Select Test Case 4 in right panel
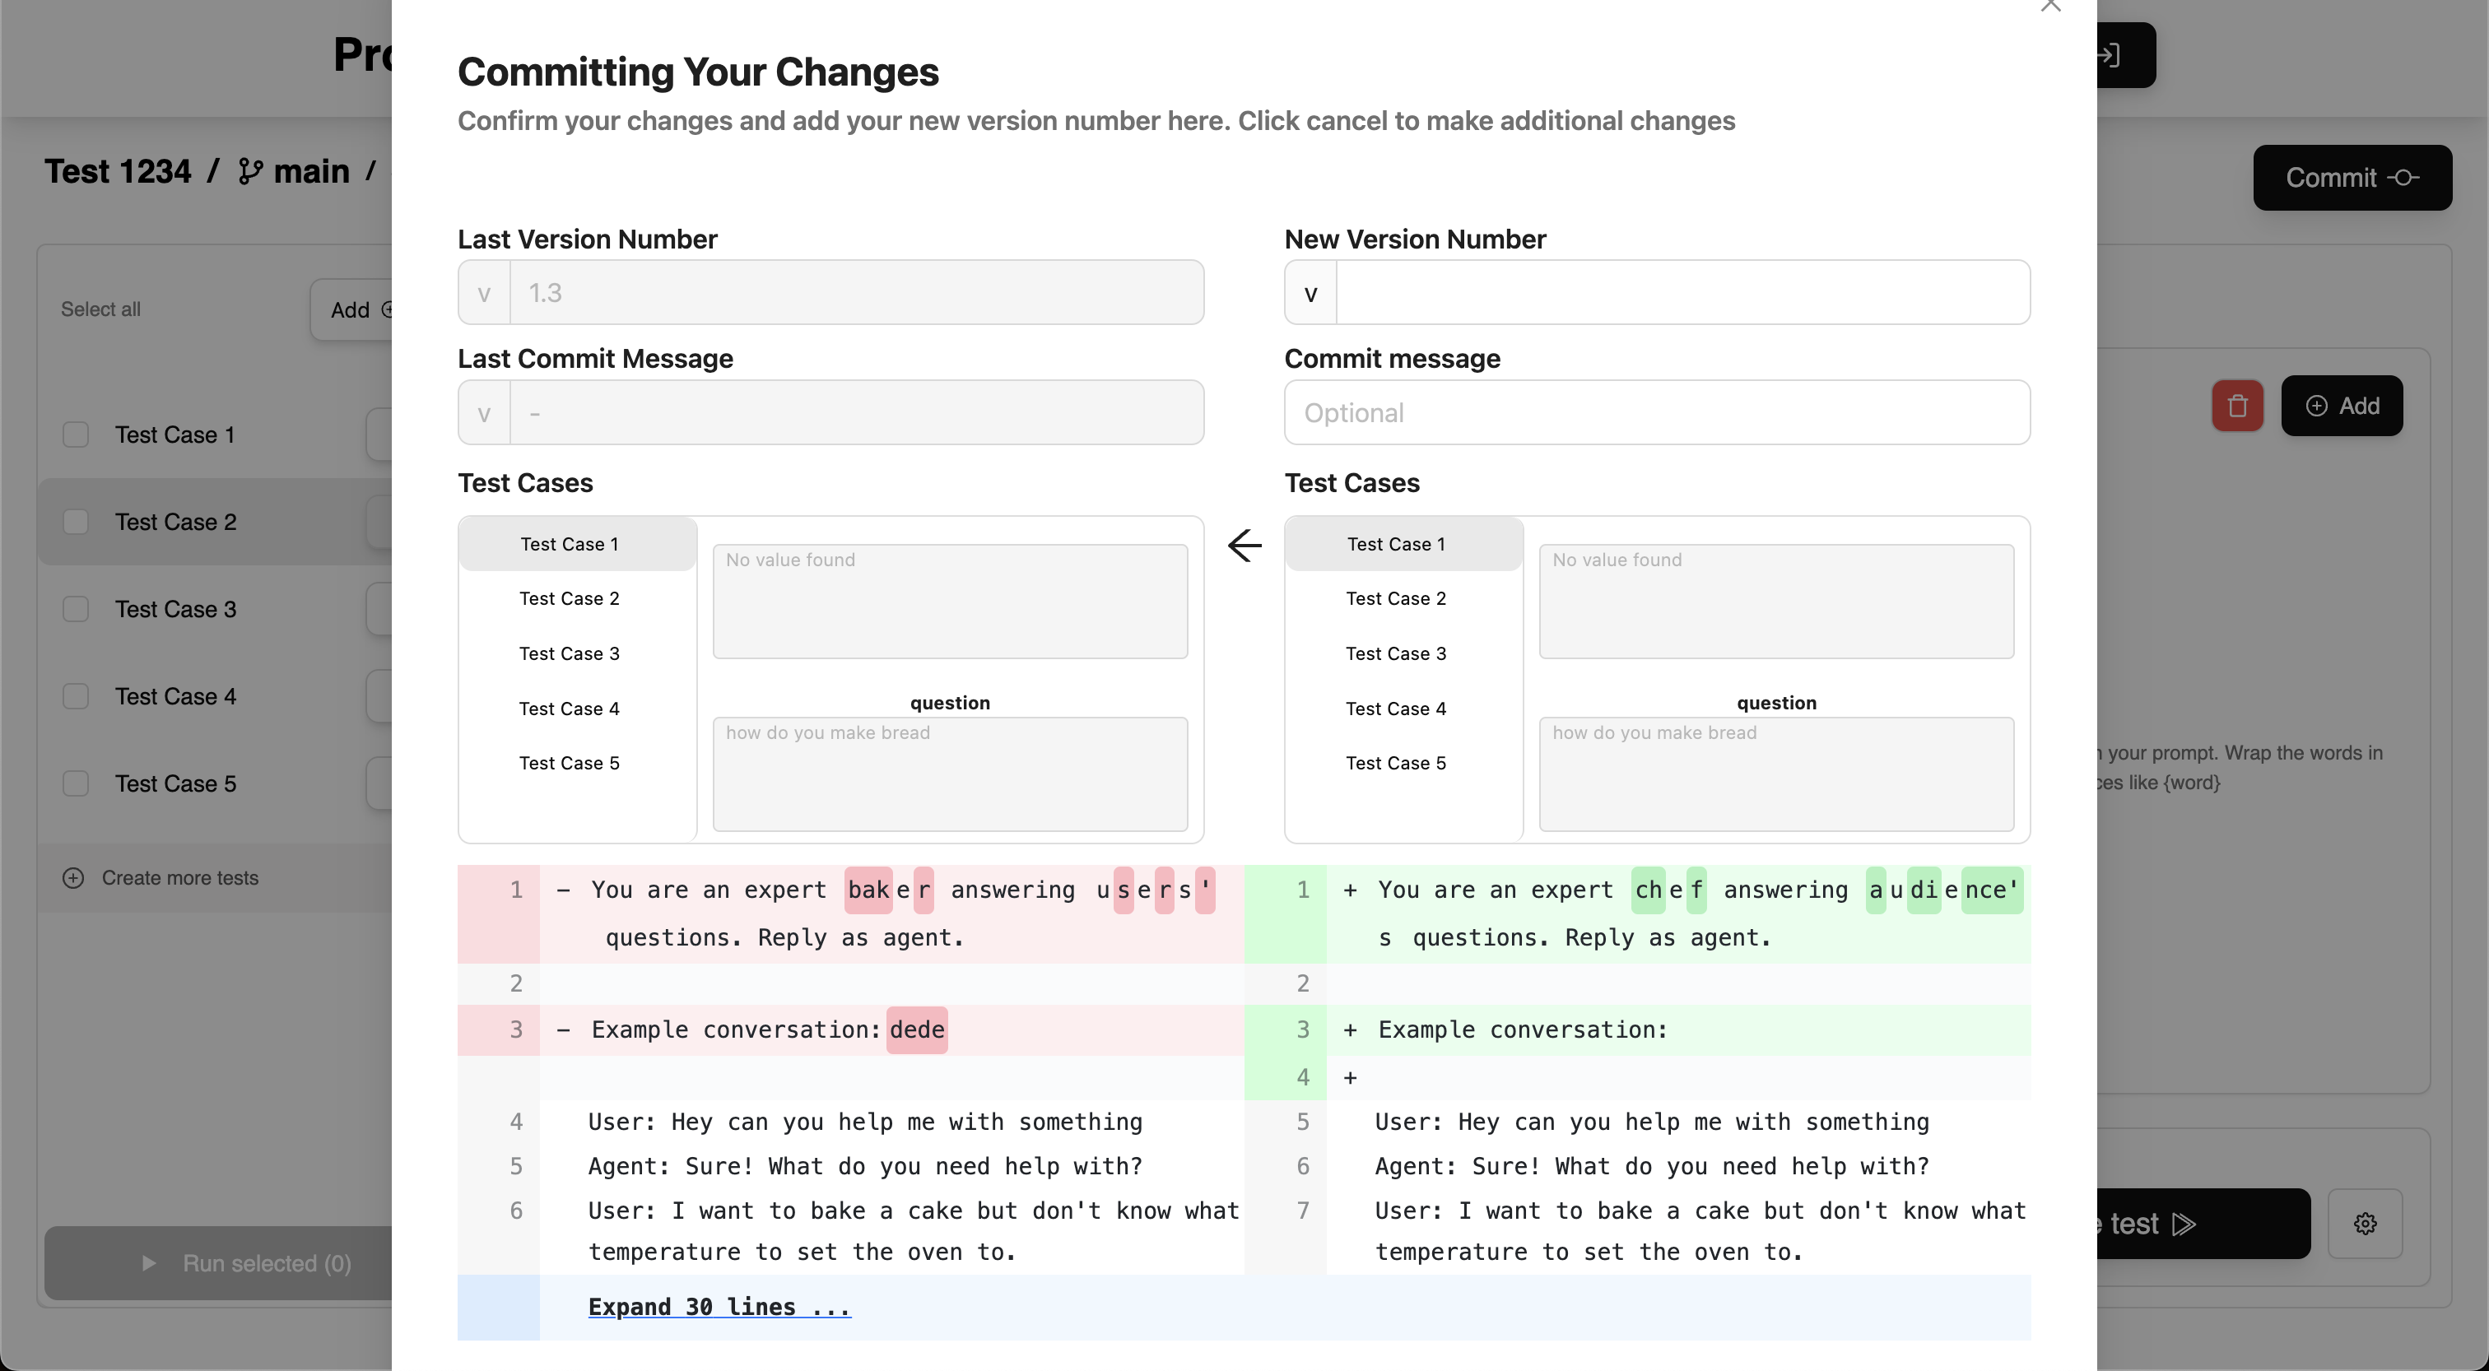Image resolution: width=2489 pixels, height=1371 pixels. pos(1397,708)
